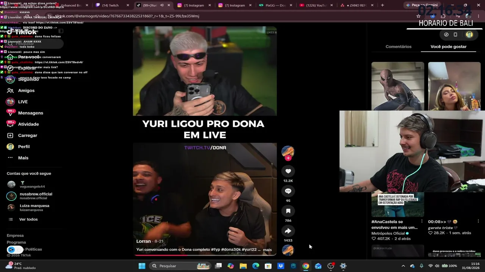This screenshot has height=272, width=485.
Task: Open the profile avatar menu at top right
Action: [469, 34]
